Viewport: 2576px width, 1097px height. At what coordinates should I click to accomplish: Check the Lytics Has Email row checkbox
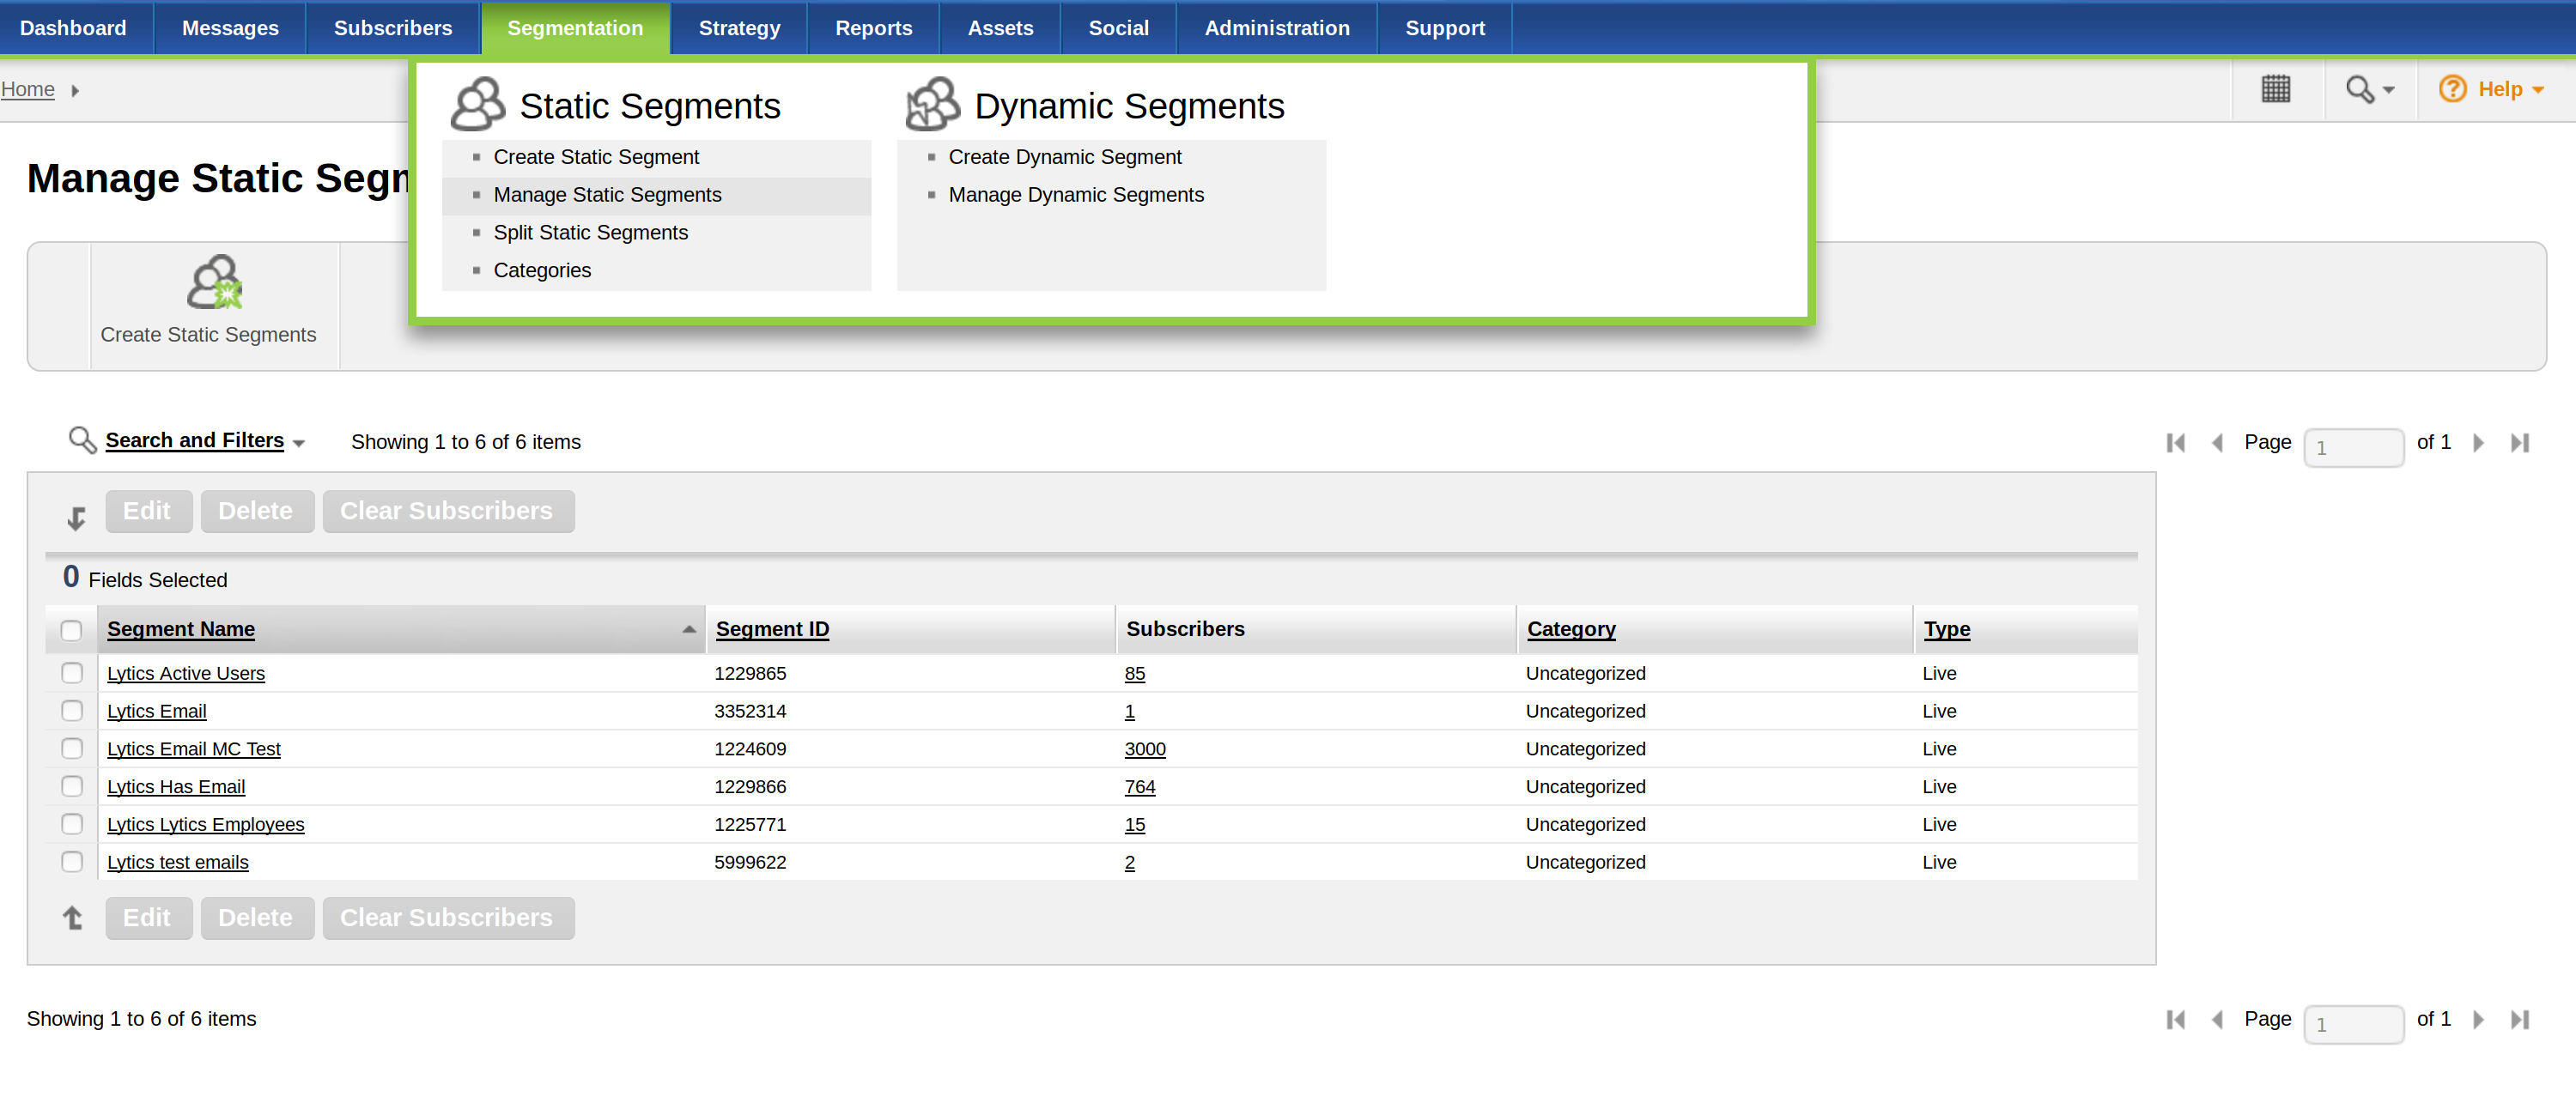[72, 786]
